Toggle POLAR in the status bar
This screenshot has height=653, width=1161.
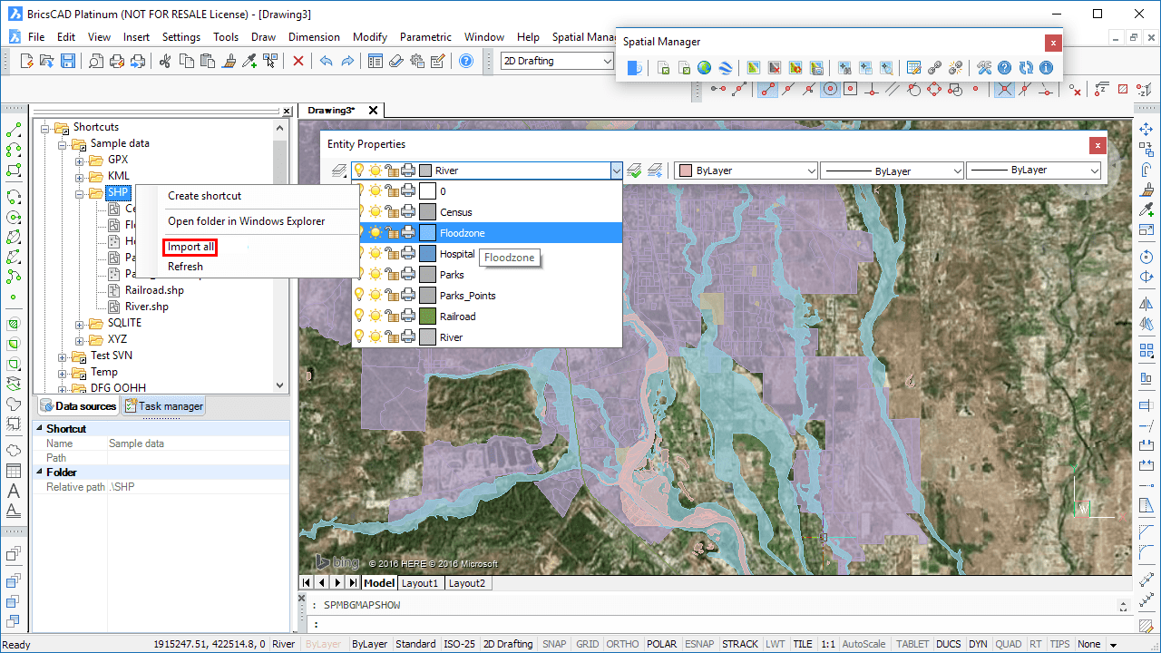662,644
